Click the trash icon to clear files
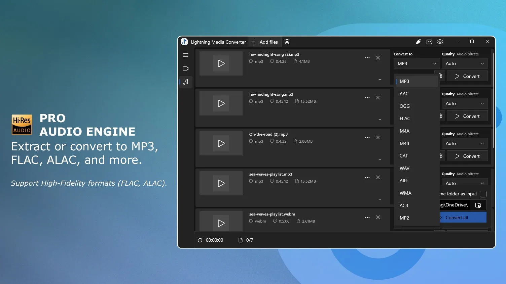Screen dimensions: 506x284 click(x=287, y=42)
